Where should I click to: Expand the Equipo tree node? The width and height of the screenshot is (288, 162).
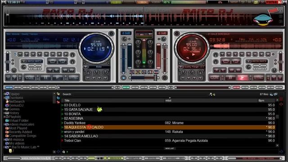(4, 94)
